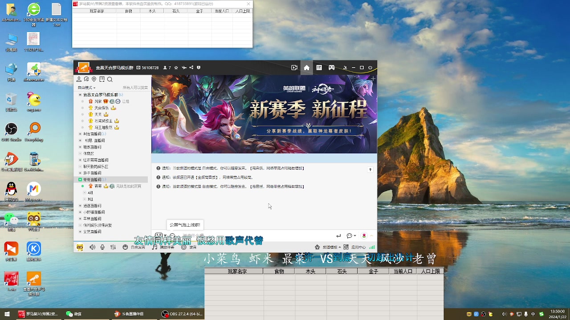This screenshot has width=570, height=320.
Task: Select user 天天 in channel tree
Action: click(x=98, y=114)
